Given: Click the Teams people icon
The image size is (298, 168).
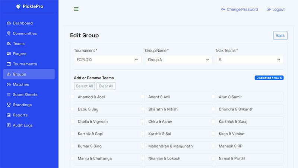Looking at the screenshot, I should click(x=9, y=43).
